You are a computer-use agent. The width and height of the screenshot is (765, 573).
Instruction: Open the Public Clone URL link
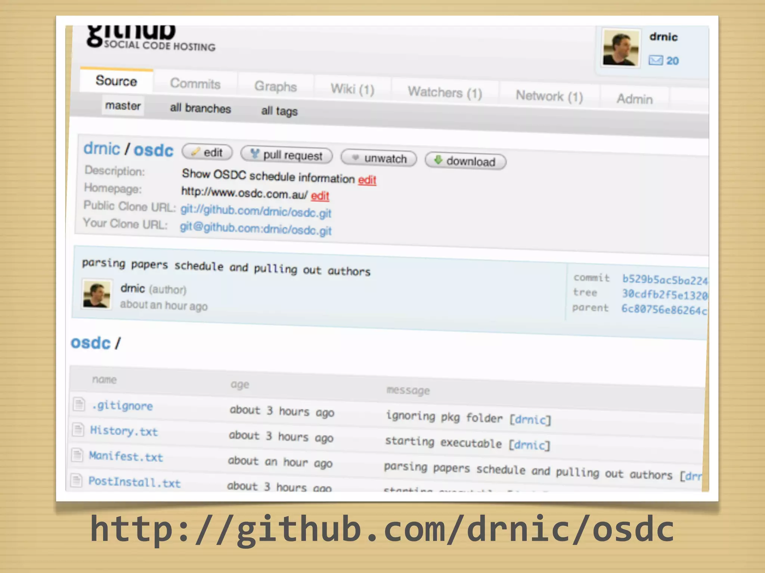256,211
